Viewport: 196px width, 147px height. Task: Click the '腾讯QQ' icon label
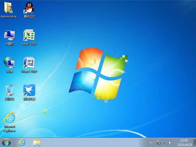pyautogui.click(x=29, y=16)
